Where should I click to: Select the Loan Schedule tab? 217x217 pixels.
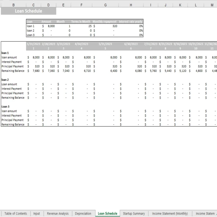click(x=107, y=213)
